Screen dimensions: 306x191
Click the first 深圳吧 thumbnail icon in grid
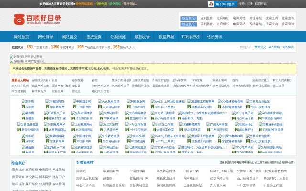pos(23,101)
